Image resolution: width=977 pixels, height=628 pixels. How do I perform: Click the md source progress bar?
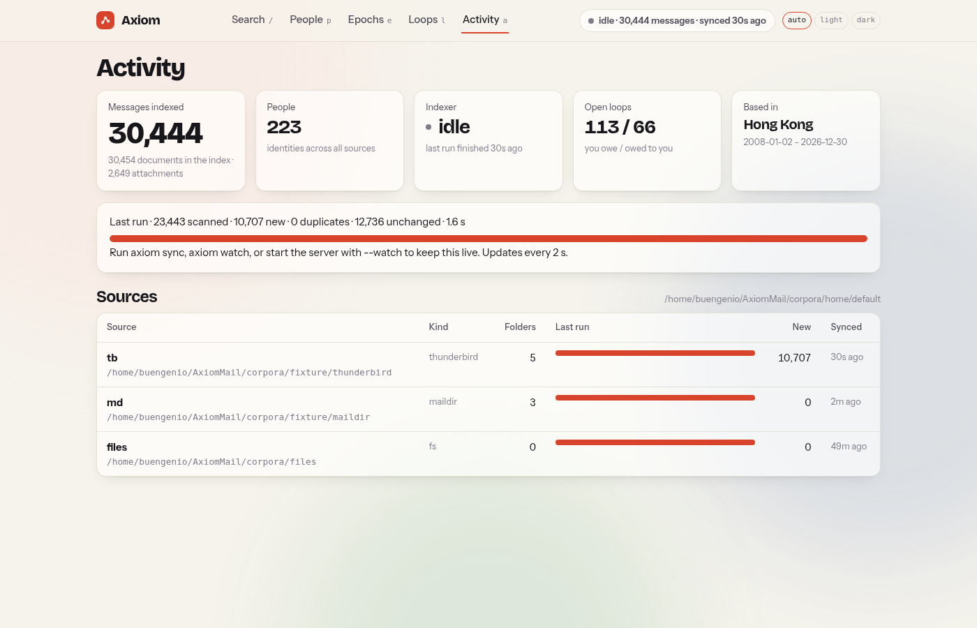tap(655, 398)
